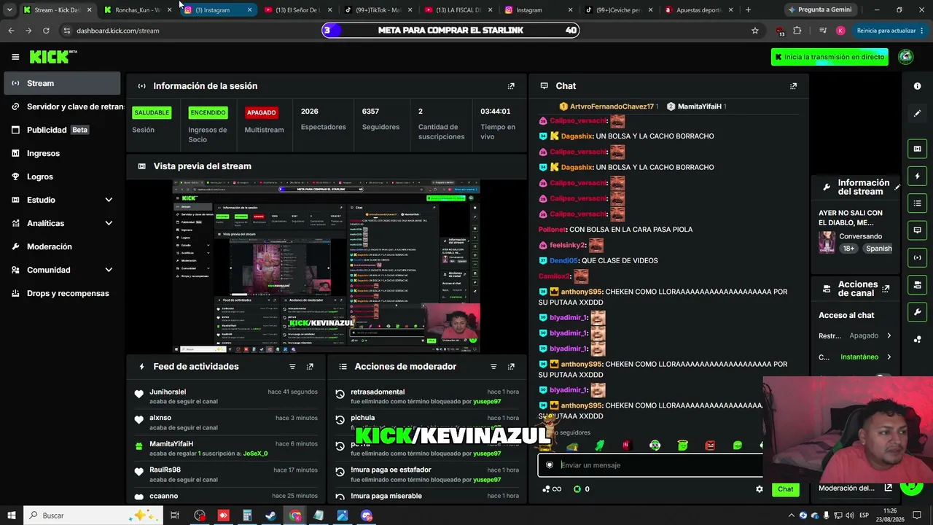Pop out the Feed de actividades panel
The image size is (933, 525).
(x=310, y=367)
